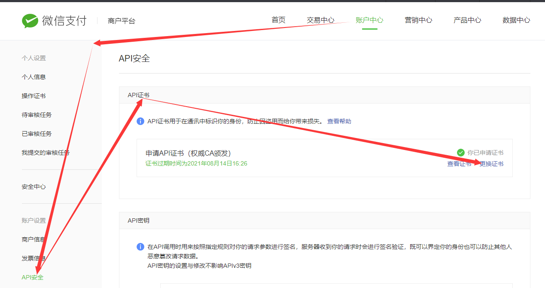Open 我提交的审核任务 in the sidebar

[46, 153]
